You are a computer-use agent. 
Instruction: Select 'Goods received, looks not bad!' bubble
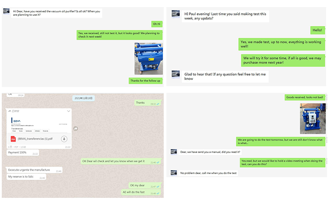coord(305,97)
